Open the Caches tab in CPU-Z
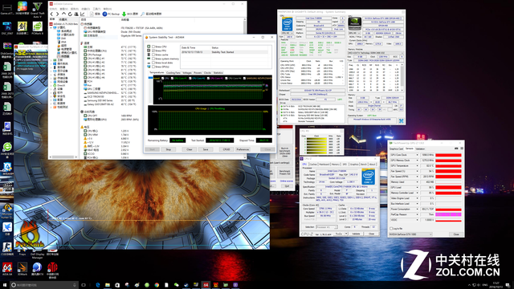The height and width of the screenshot is (289, 514). 313,164
